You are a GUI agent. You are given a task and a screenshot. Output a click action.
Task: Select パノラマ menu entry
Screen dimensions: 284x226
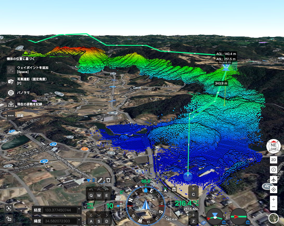[x=23, y=93]
